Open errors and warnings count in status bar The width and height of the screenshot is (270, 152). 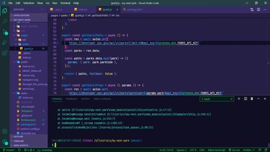[x=29, y=150]
